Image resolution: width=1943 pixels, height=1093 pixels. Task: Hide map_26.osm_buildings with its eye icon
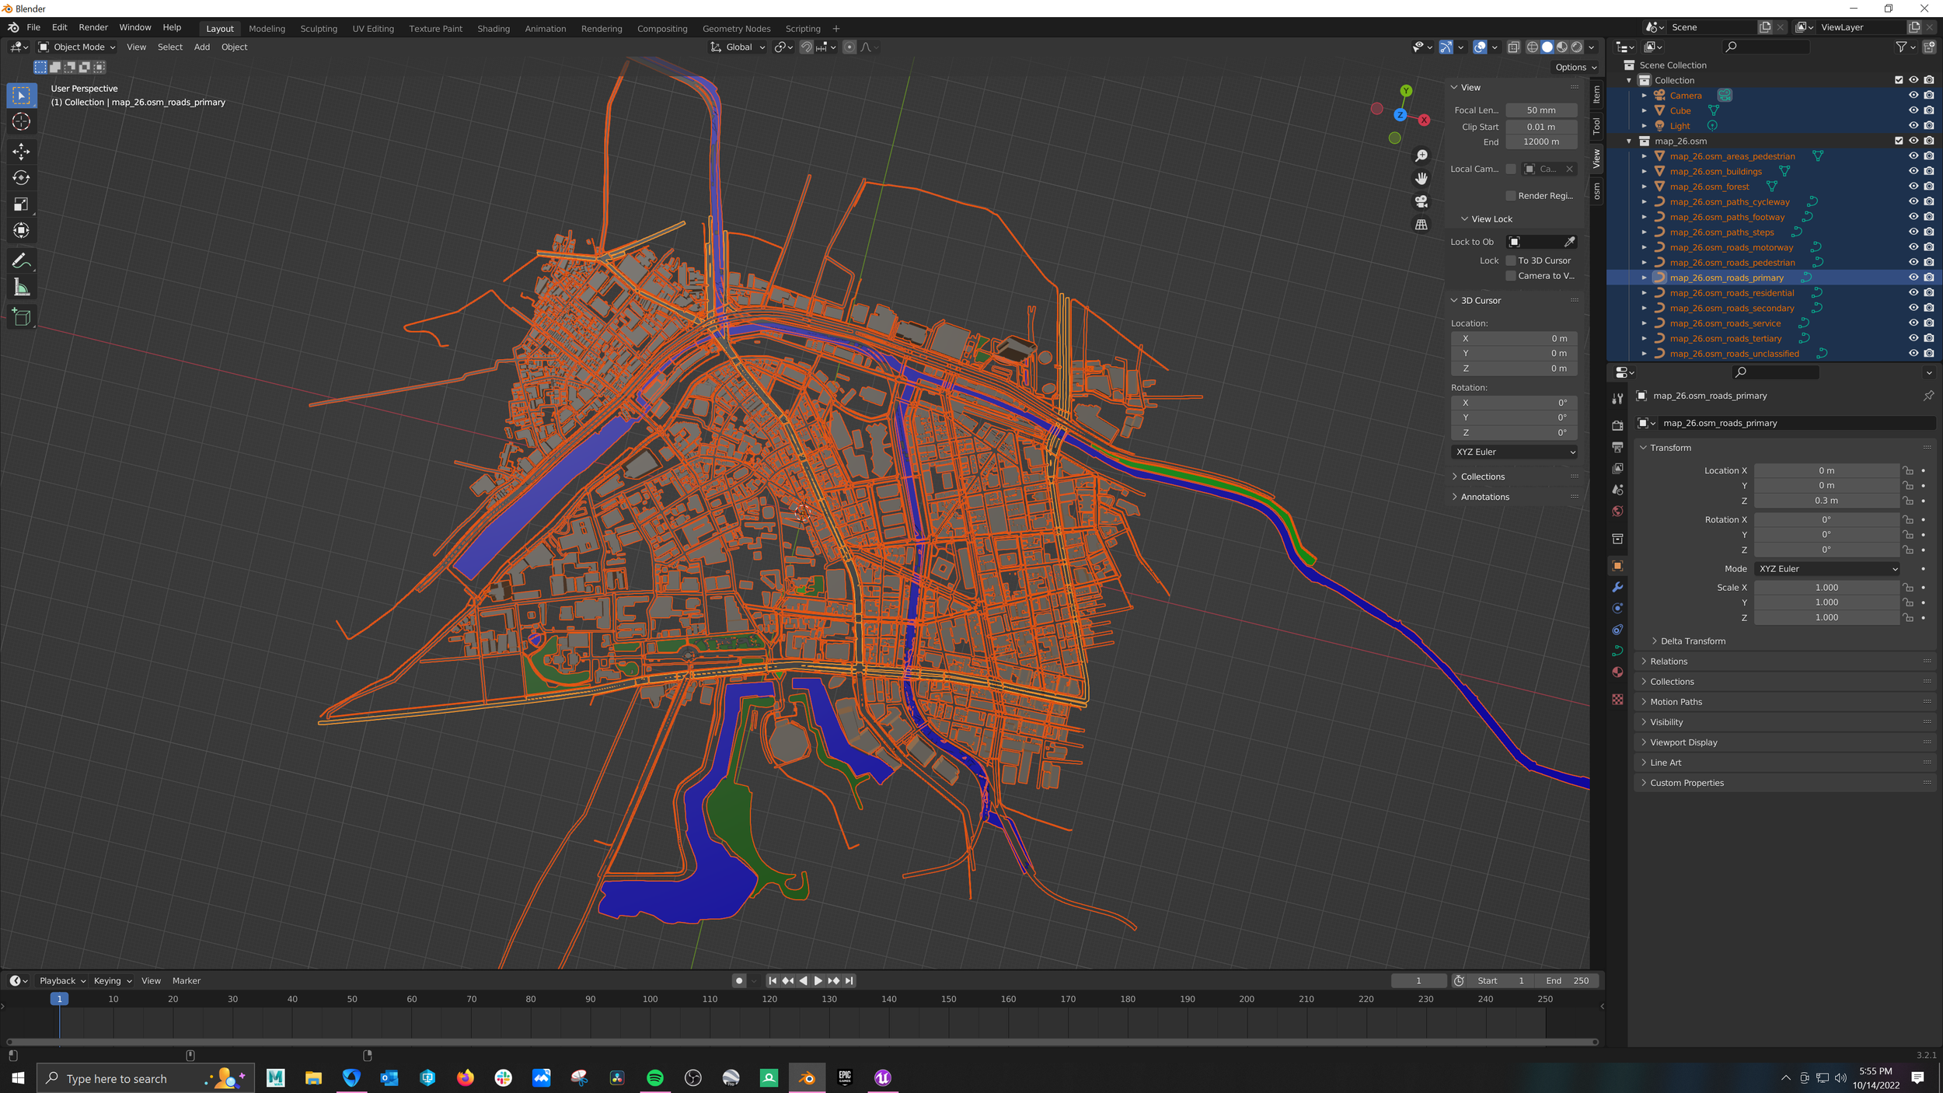tap(1913, 171)
